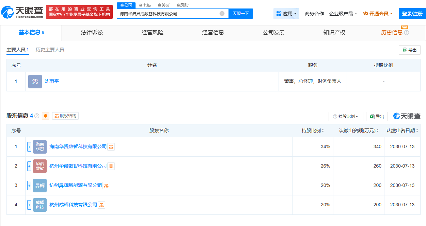The image size is (426, 226).
Task: Click the orange bell alert icon next to 股东信息
Action: point(46,116)
